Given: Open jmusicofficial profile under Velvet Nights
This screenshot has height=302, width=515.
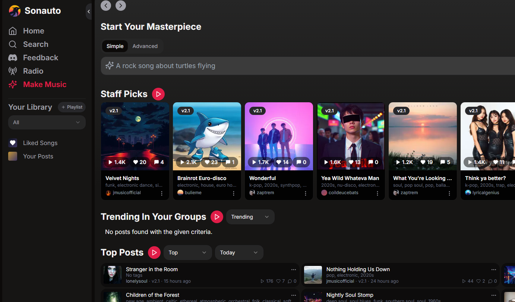Looking at the screenshot, I should 126,193.
